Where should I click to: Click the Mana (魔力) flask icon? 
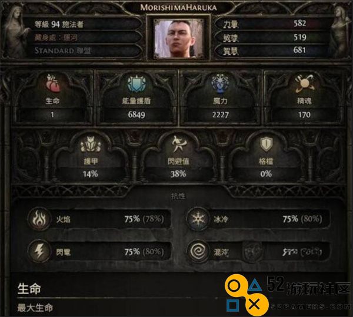pyautogui.click(x=220, y=83)
